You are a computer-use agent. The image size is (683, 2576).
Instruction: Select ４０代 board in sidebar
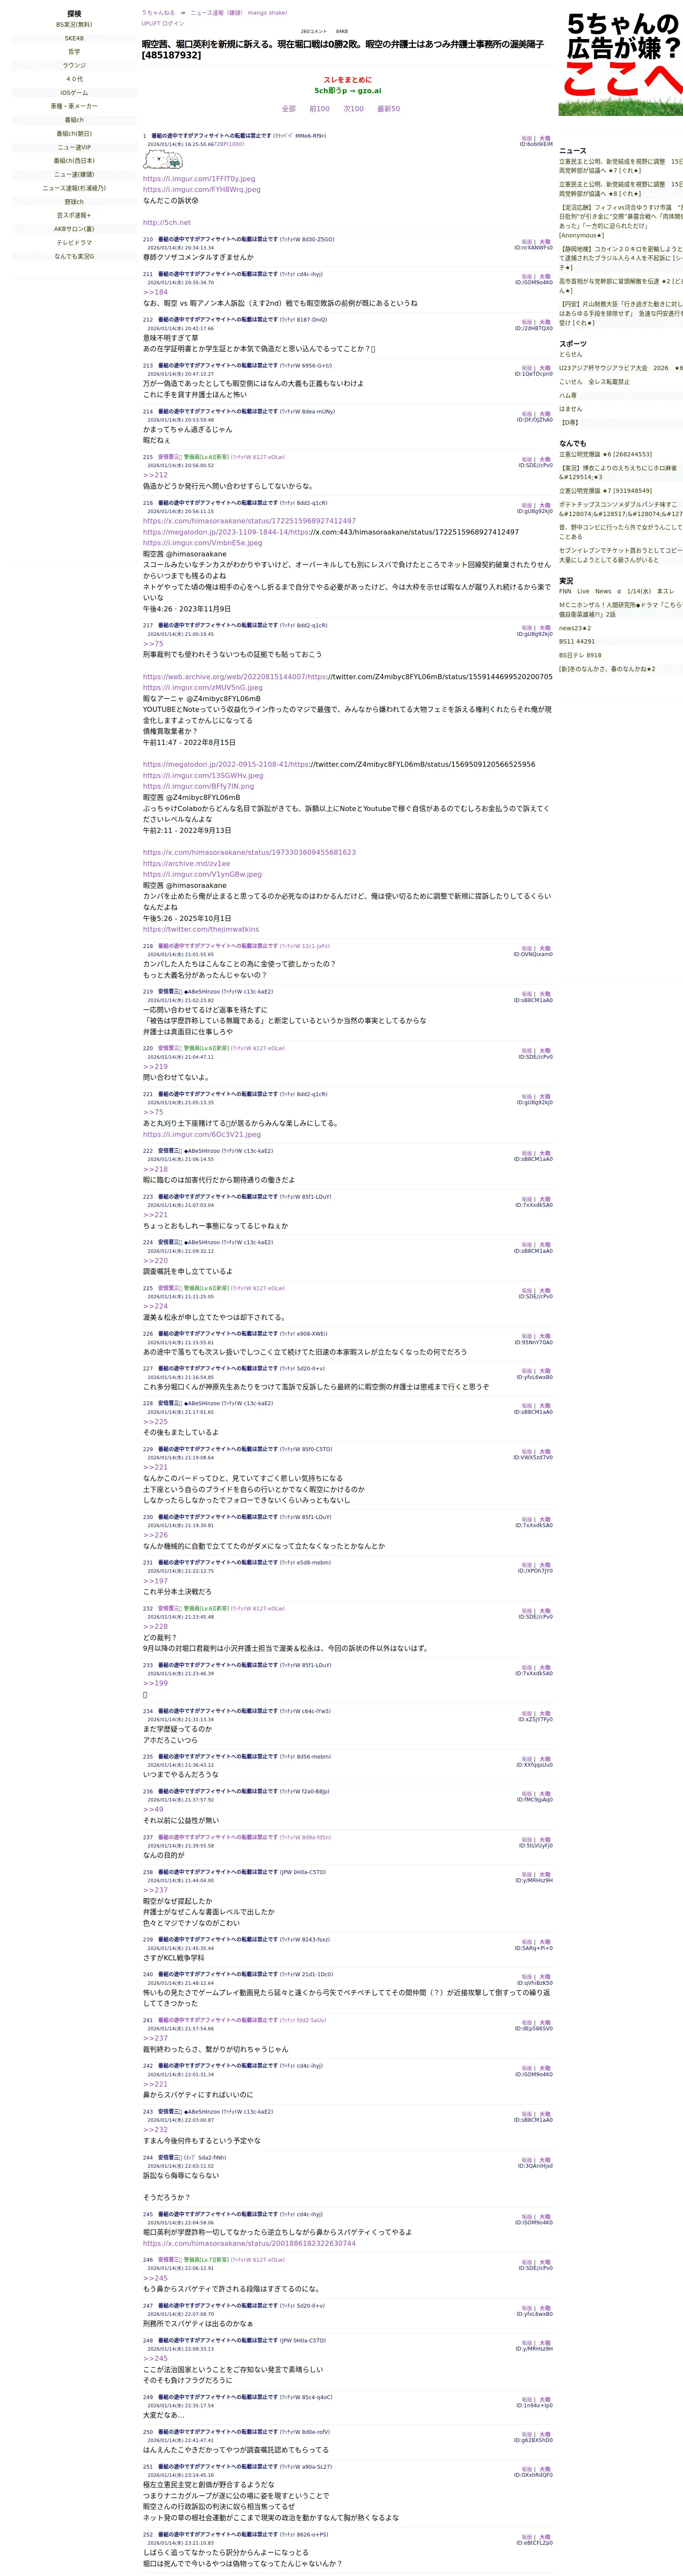tap(74, 79)
